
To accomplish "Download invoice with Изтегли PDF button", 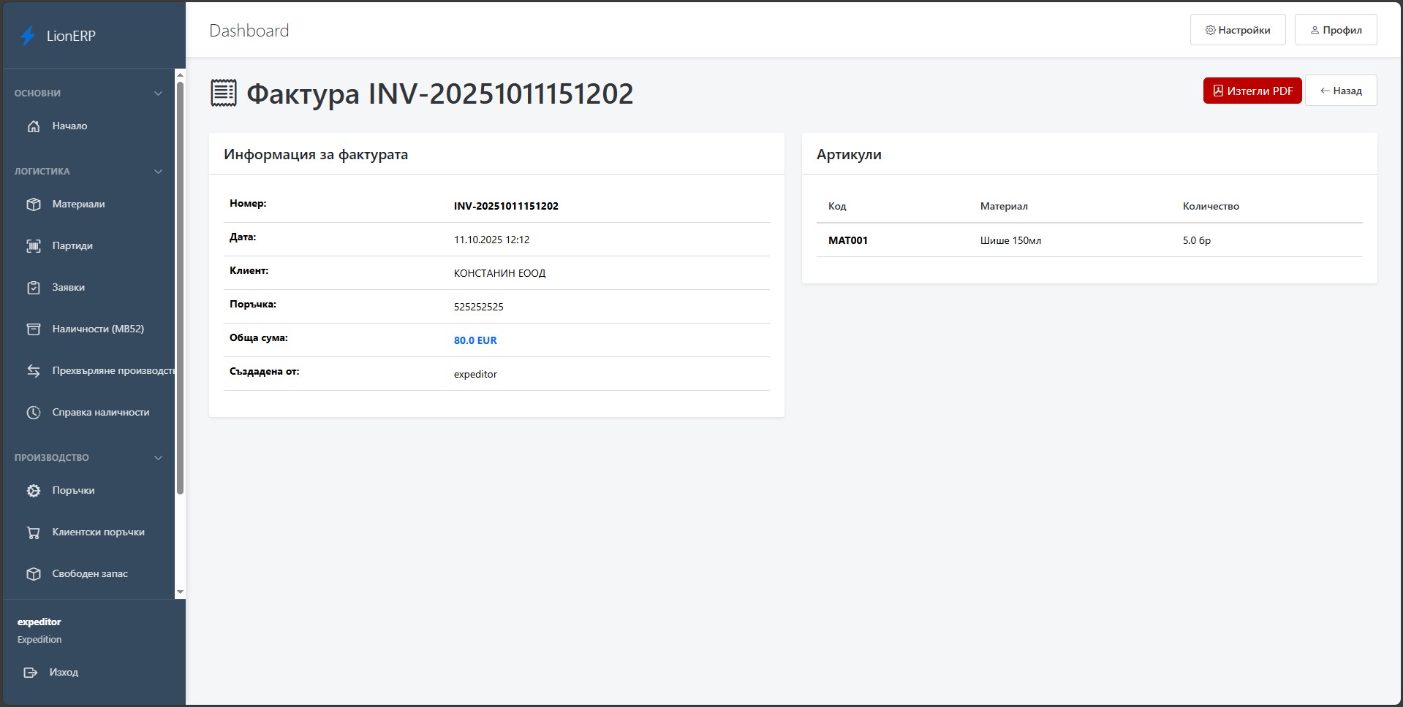I will [1252, 91].
